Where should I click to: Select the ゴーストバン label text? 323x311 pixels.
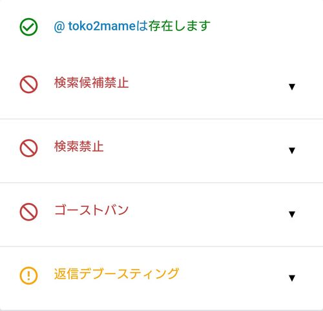[91, 210]
